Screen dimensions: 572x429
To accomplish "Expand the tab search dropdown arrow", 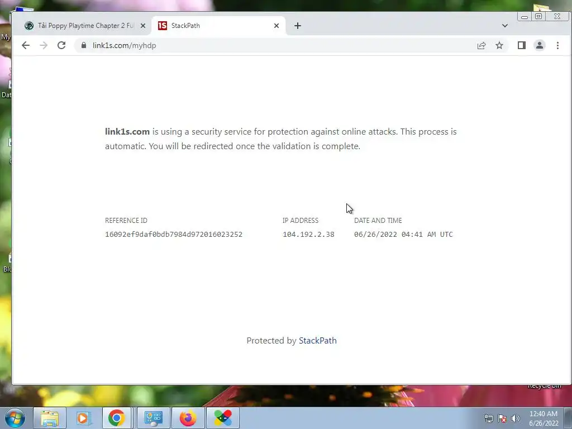I will (x=504, y=26).
